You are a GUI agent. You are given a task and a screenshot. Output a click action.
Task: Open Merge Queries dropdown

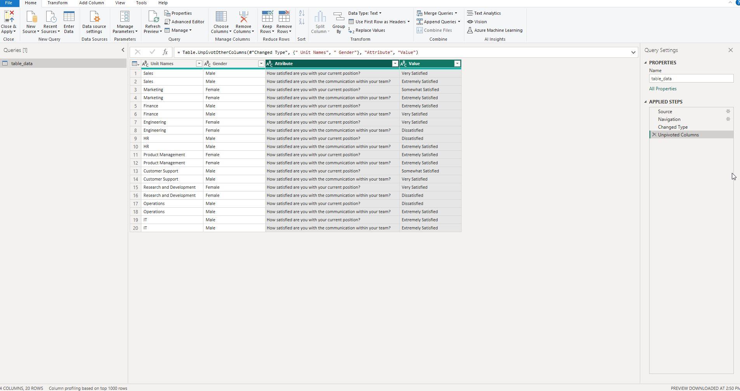(x=437, y=13)
